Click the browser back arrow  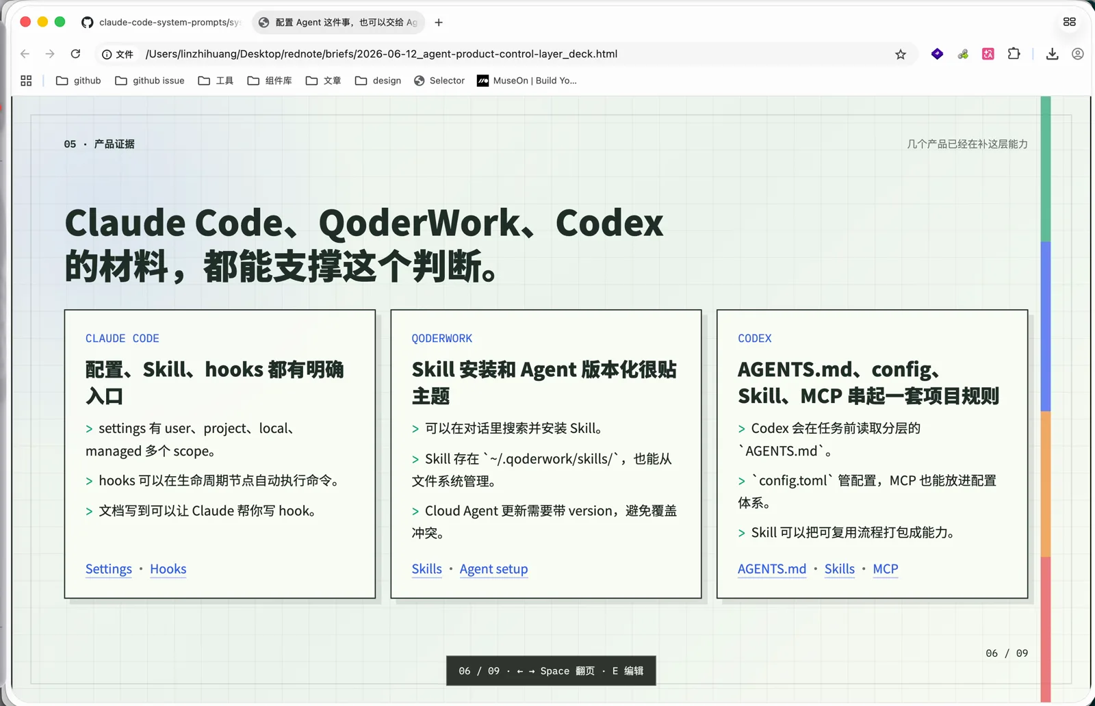(25, 54)
